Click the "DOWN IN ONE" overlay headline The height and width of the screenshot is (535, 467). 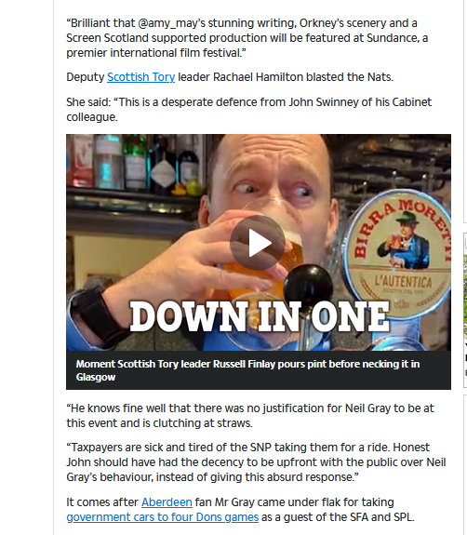pos(260,317)
